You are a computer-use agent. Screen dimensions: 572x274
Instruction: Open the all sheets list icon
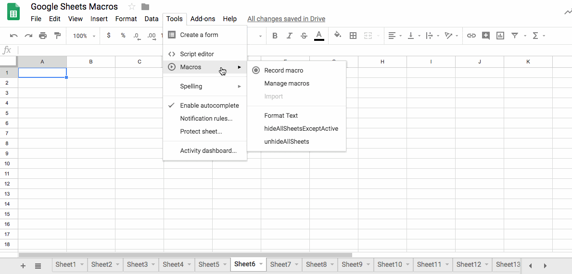(38, 266)
